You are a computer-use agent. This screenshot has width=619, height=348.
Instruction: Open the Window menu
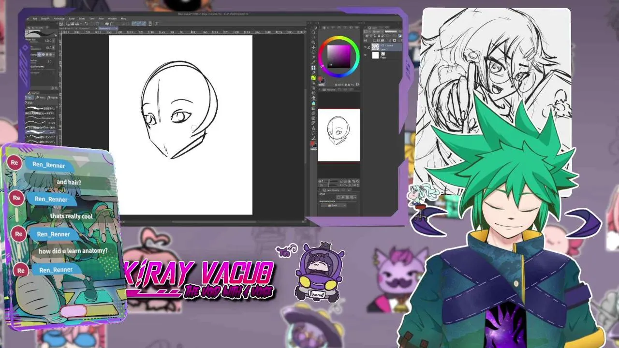click(x=112, y=19)
